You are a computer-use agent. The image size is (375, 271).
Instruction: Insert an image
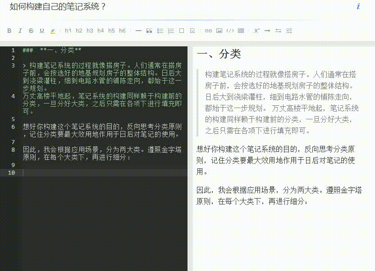219,31
